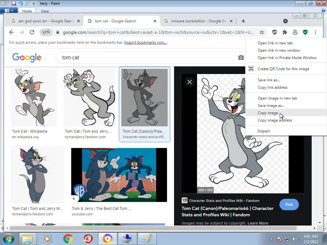Close the image preview panel with X

point(190,82)
